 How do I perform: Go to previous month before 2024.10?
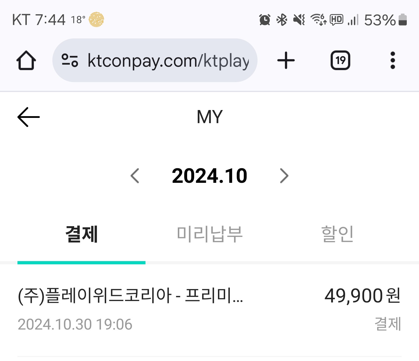(x=135, y=176)
